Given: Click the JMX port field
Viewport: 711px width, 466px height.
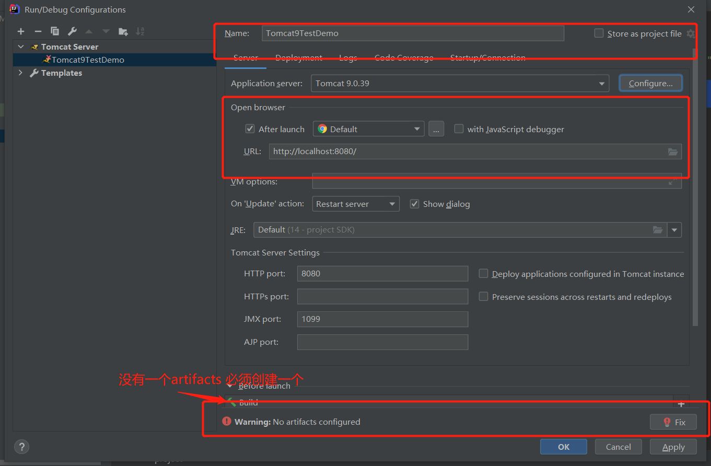Looking at the screenshot, I should [x=382, y=319].
